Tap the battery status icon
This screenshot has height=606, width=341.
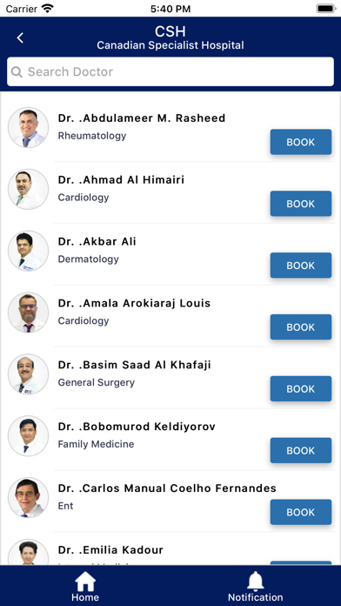click(x=326, y=9)
